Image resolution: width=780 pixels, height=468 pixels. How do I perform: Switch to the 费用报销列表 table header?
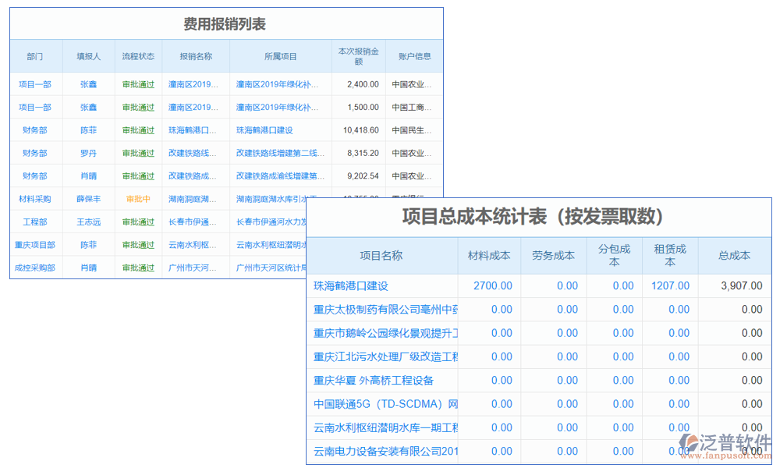point(226,23)
